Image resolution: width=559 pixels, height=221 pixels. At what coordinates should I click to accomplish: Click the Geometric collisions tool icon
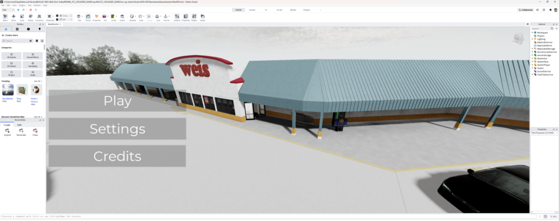49,16
